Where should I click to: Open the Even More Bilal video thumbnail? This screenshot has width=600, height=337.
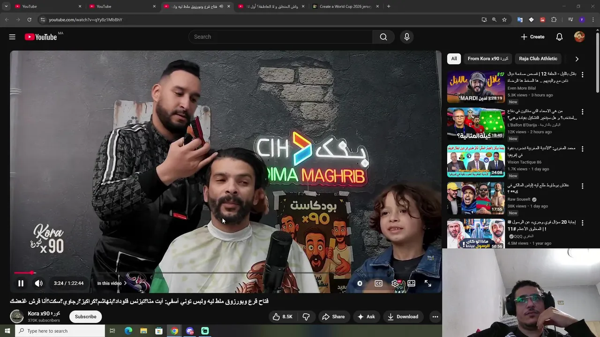coord(476,87)
